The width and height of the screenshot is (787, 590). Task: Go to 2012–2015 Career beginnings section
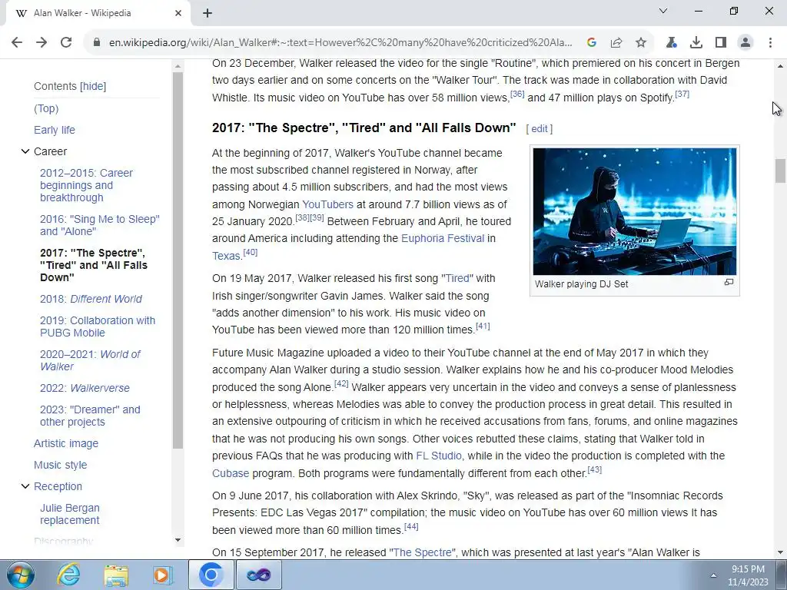tap(86, 185)
